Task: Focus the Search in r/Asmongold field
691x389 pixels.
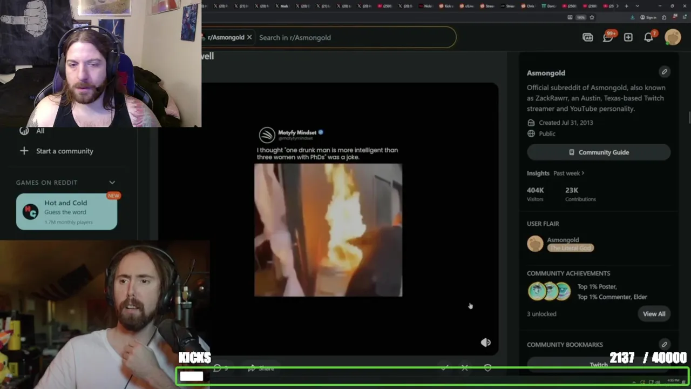Action: pyautogui.click(x=355, y=37)
